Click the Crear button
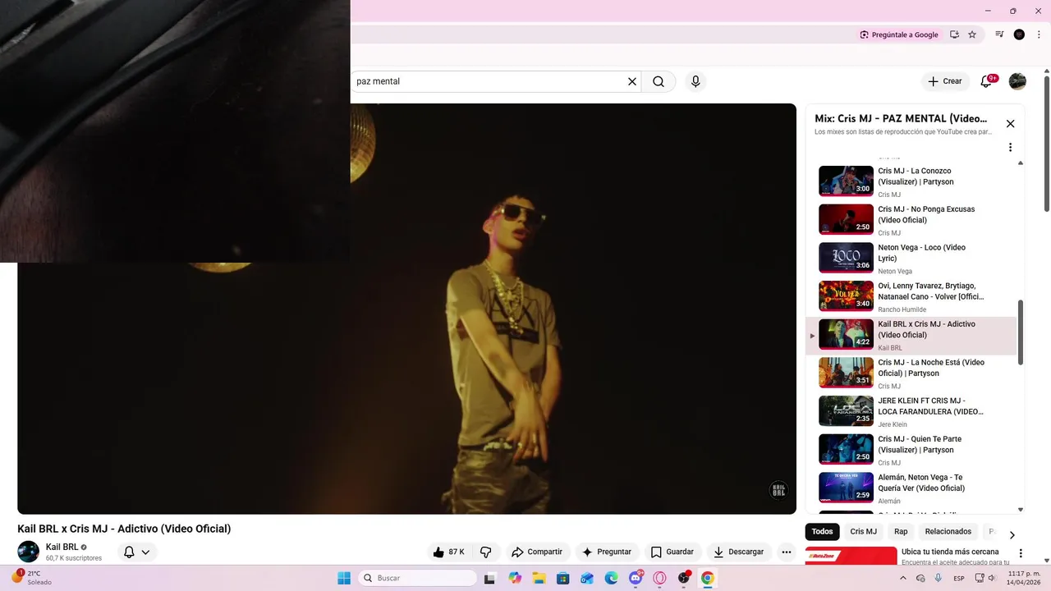Screen dimensions: 1051x591 click(x=944, y=81)
